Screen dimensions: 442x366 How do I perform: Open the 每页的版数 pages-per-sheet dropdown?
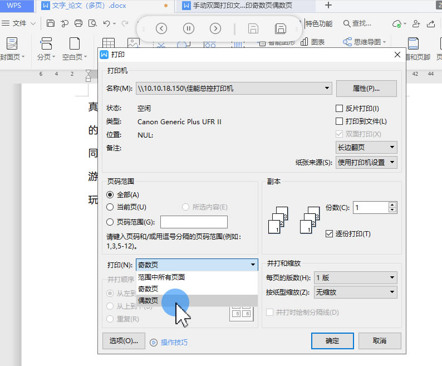392,277
